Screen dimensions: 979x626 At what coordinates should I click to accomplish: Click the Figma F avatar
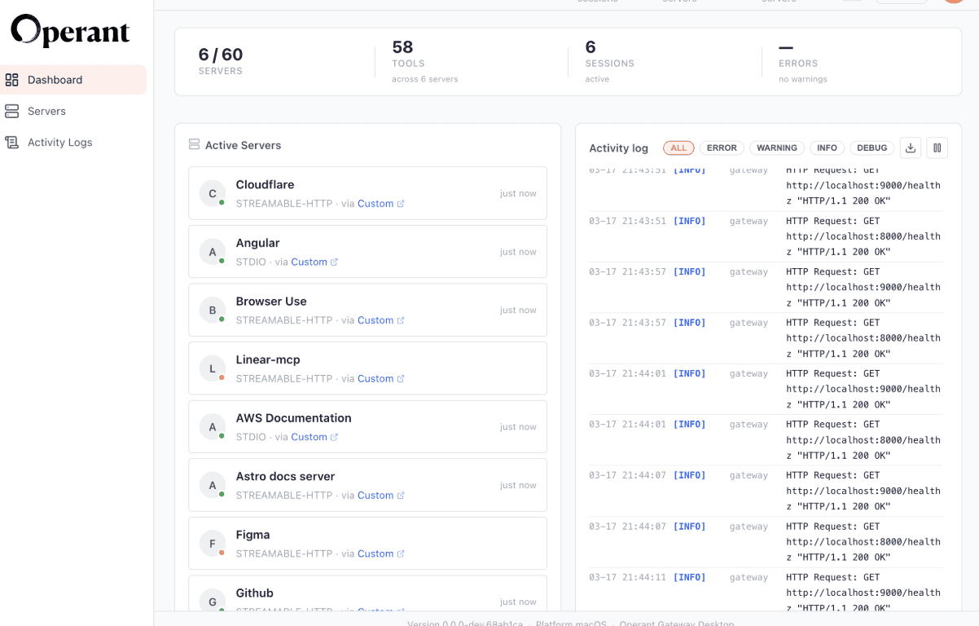point(213,544)
